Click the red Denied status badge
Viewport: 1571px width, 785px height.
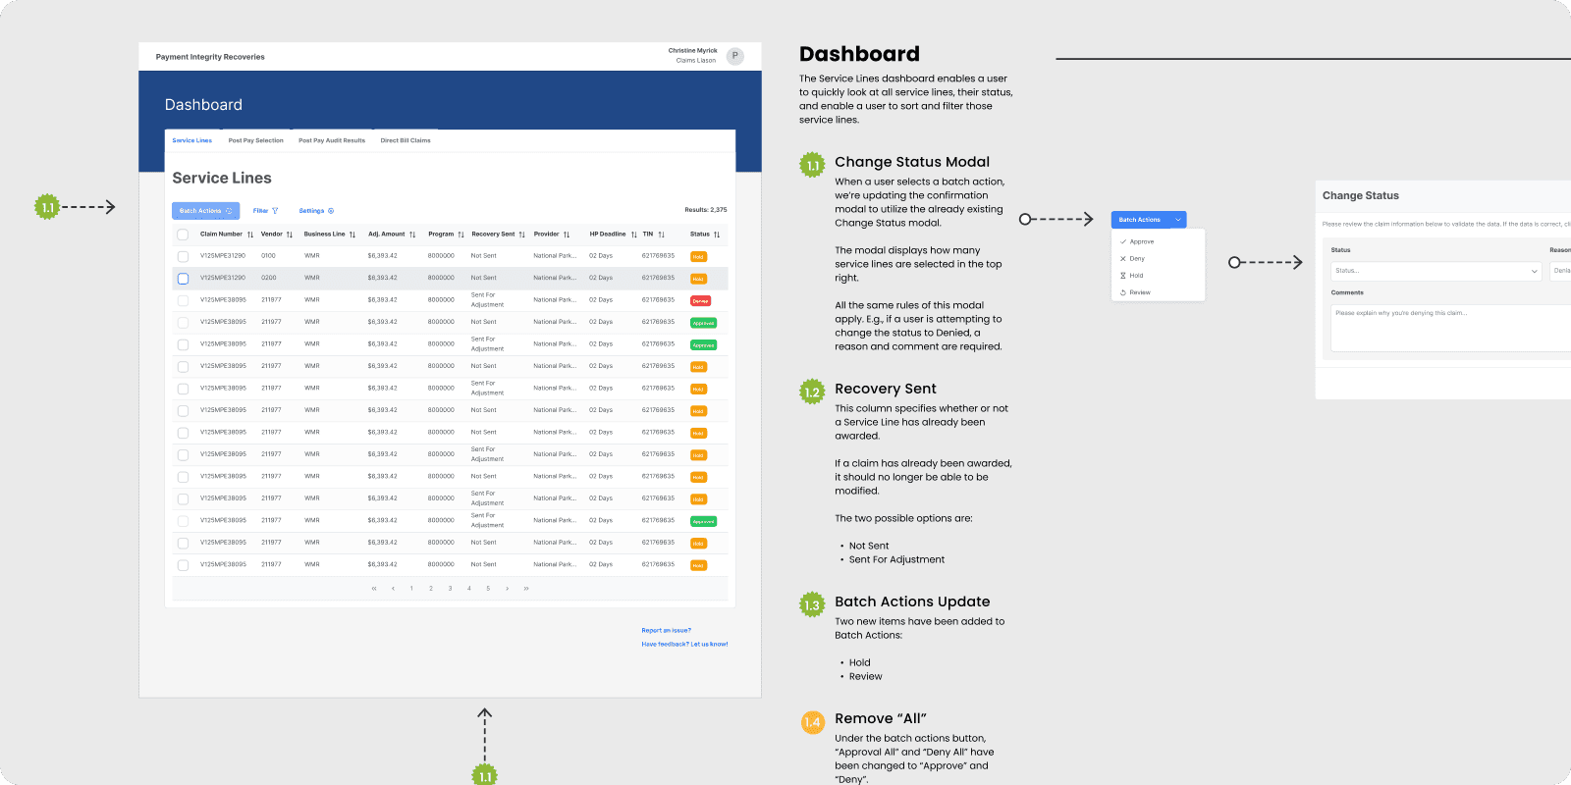click(700, 301)
